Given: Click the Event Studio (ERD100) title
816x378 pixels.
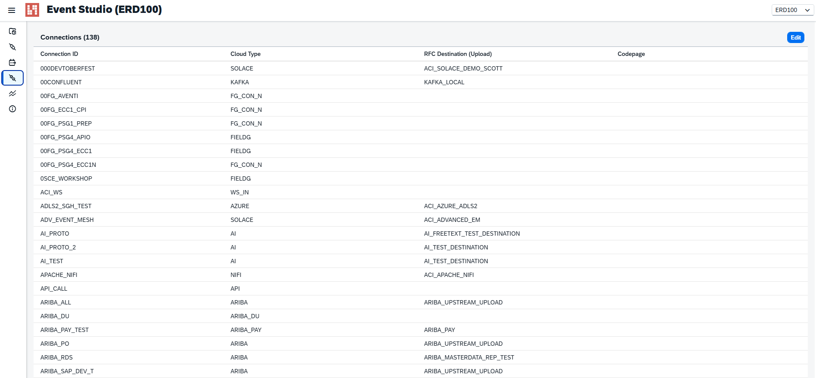Looking at the screenshot, I should [104, 9].
